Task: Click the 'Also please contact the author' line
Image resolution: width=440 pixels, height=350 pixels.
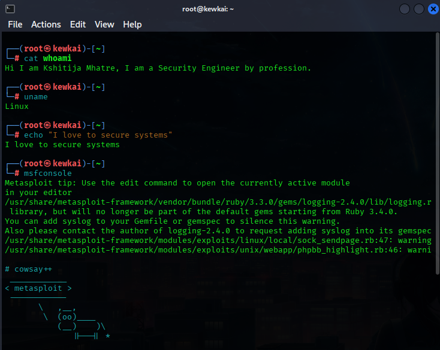Action: [x=218, y=231]
